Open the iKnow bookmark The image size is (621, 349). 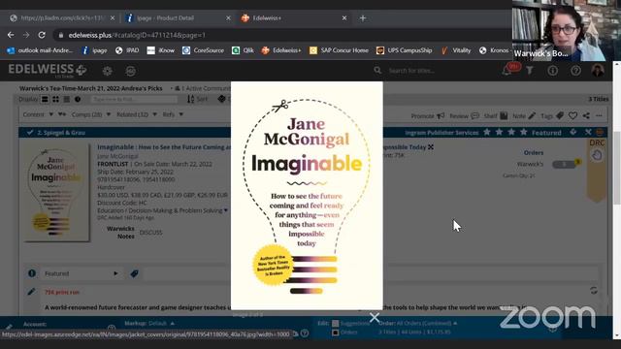click(160, 50)
